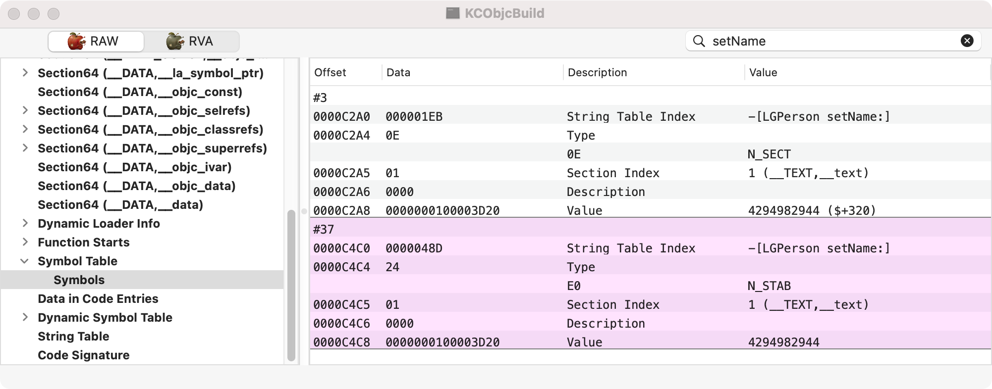Expand the Function Starts node
This screenshot has width=992, height=389.
pyautogui.click(x=25, y=242)
